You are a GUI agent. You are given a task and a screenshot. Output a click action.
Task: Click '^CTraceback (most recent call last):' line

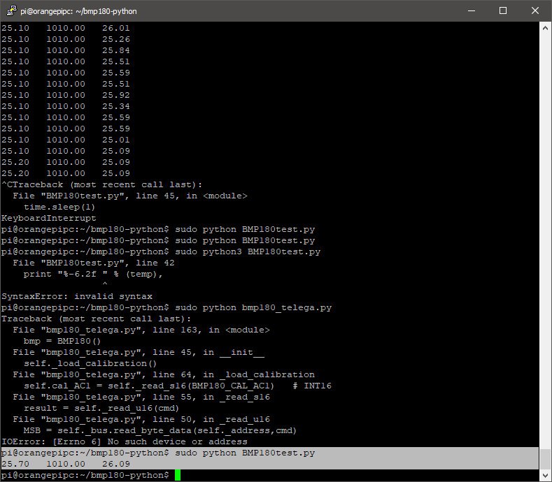click(x=101, y=184)
